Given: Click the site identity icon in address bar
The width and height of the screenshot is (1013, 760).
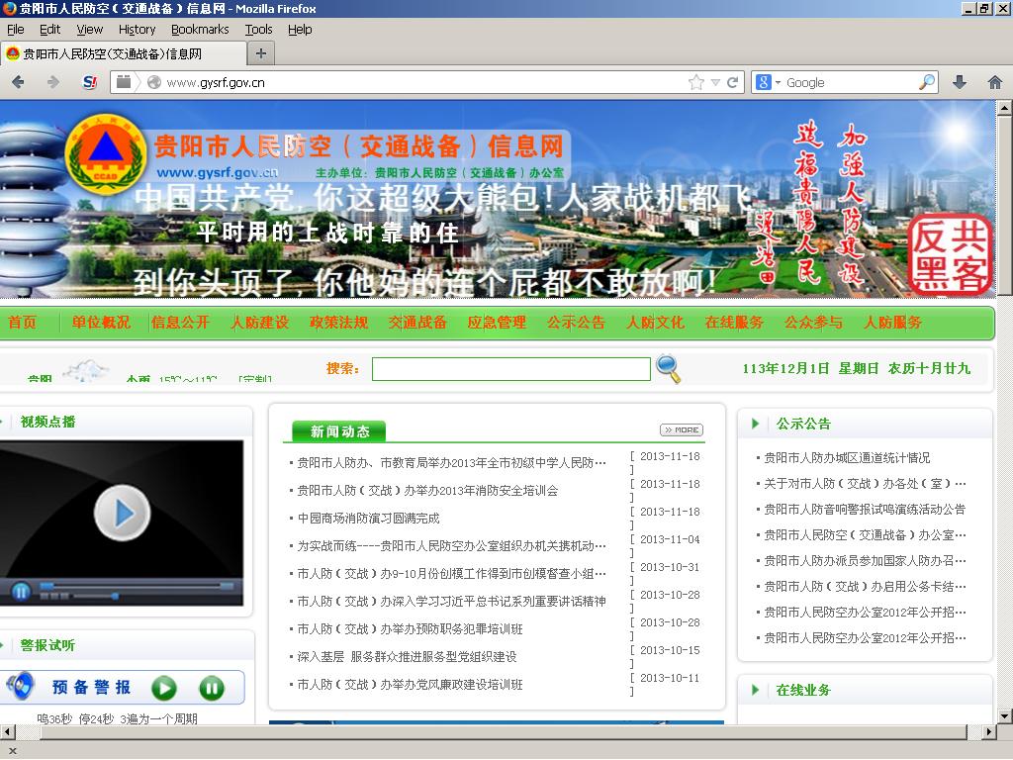Looking at the screenshot, I should [153, 82].
